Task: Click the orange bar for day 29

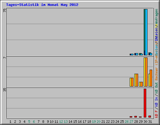Action: pyautogui.click(x=142, y=84)
